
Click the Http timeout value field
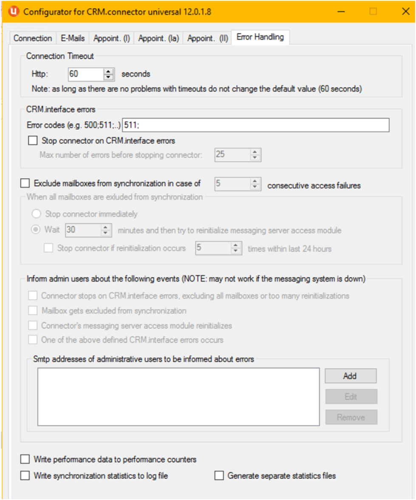point(86,74)
